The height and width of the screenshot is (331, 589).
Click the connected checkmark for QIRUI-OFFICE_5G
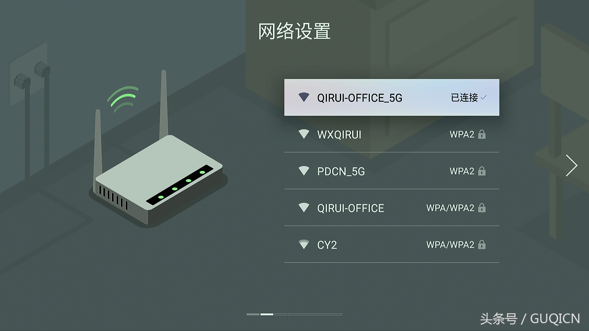point(483,97)
